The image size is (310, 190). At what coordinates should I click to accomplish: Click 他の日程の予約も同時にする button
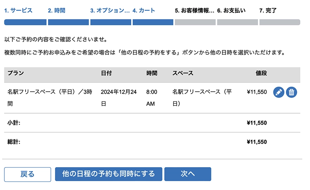(108, 174)
